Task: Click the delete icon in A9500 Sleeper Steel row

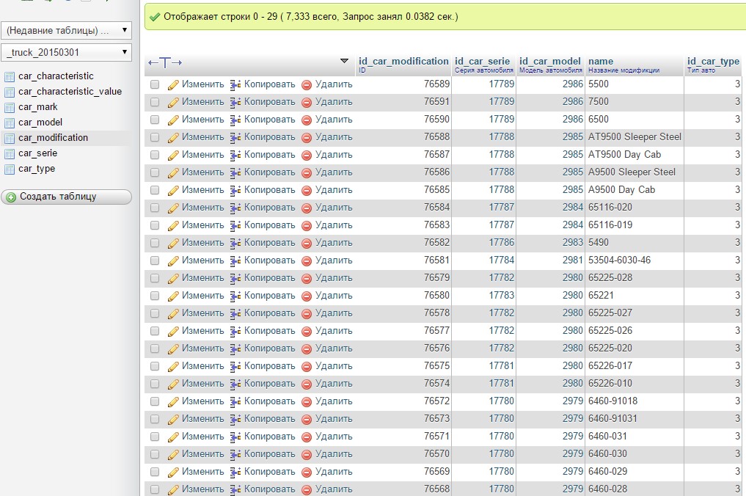Action: pos(307,172)
